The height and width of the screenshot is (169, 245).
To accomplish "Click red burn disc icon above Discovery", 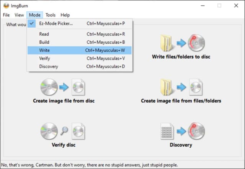I will tap(196, 131).
